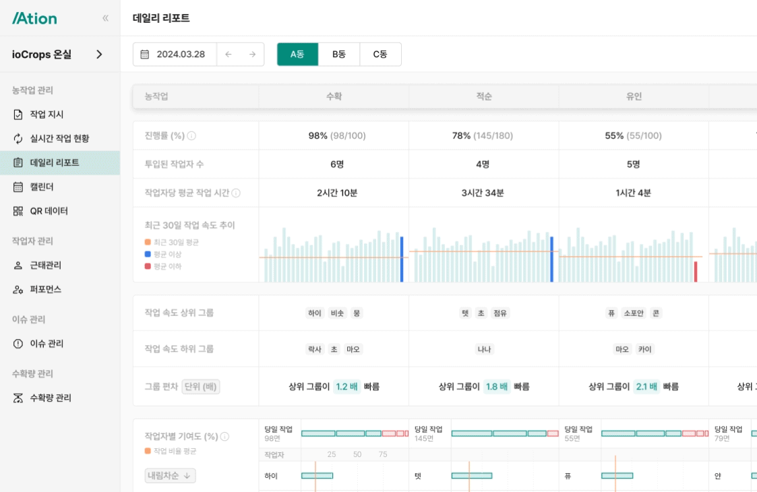Click the orange 최근 30일 평균 legend swatch
This screenshot has width=757, height=492.
[x=148, y=243]
